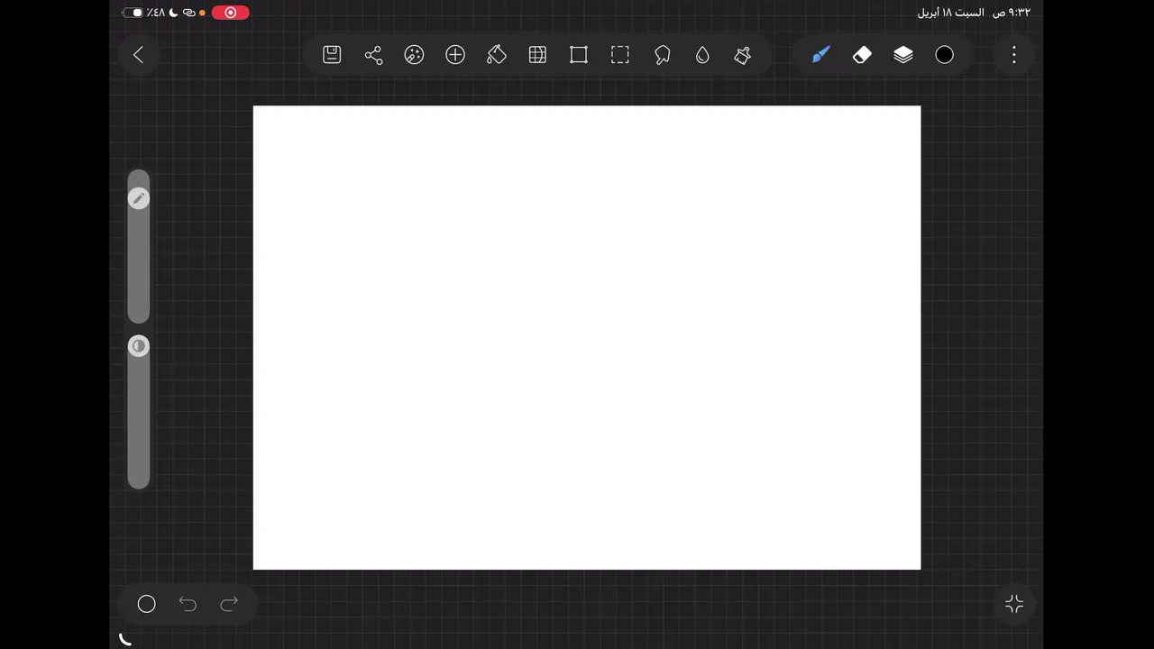Select the eraser tool

pyautogui.click(x=862, y=55)
